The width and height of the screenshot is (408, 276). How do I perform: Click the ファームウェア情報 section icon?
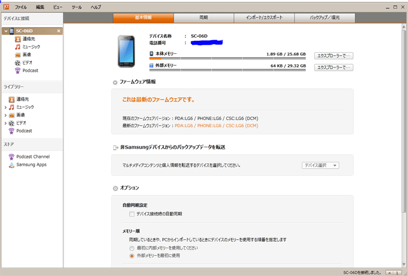115,83
